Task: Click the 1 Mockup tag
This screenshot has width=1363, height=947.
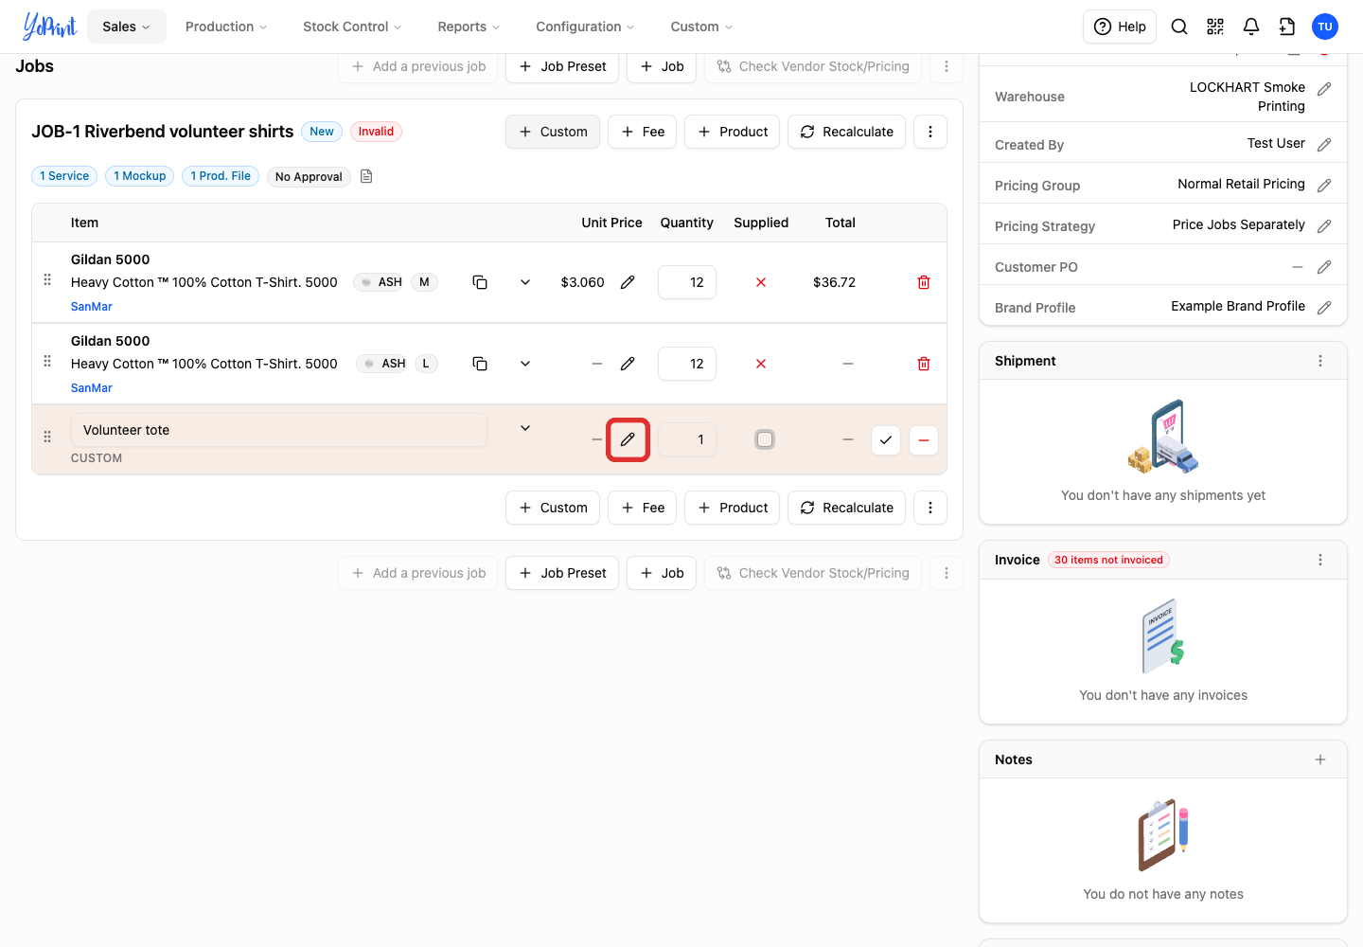Action: click(x=140, y=176)
